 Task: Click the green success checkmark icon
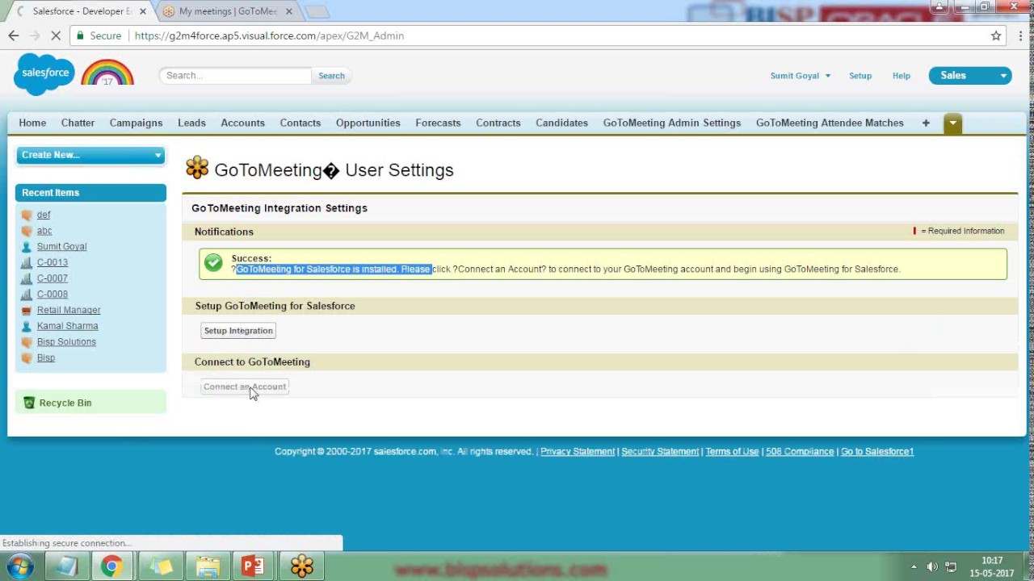point(213,263)
